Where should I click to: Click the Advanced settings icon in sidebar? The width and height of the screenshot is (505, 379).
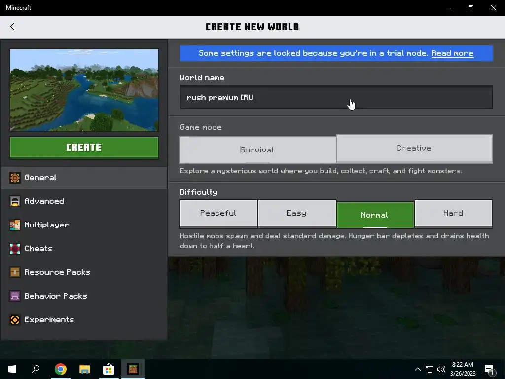(x=14, y=201)
